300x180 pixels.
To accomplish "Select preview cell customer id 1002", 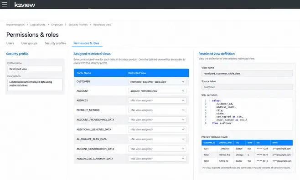I will 206,155.
